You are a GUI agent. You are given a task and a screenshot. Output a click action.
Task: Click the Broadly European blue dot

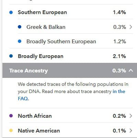pyautogui.click(x=11, y=56)
